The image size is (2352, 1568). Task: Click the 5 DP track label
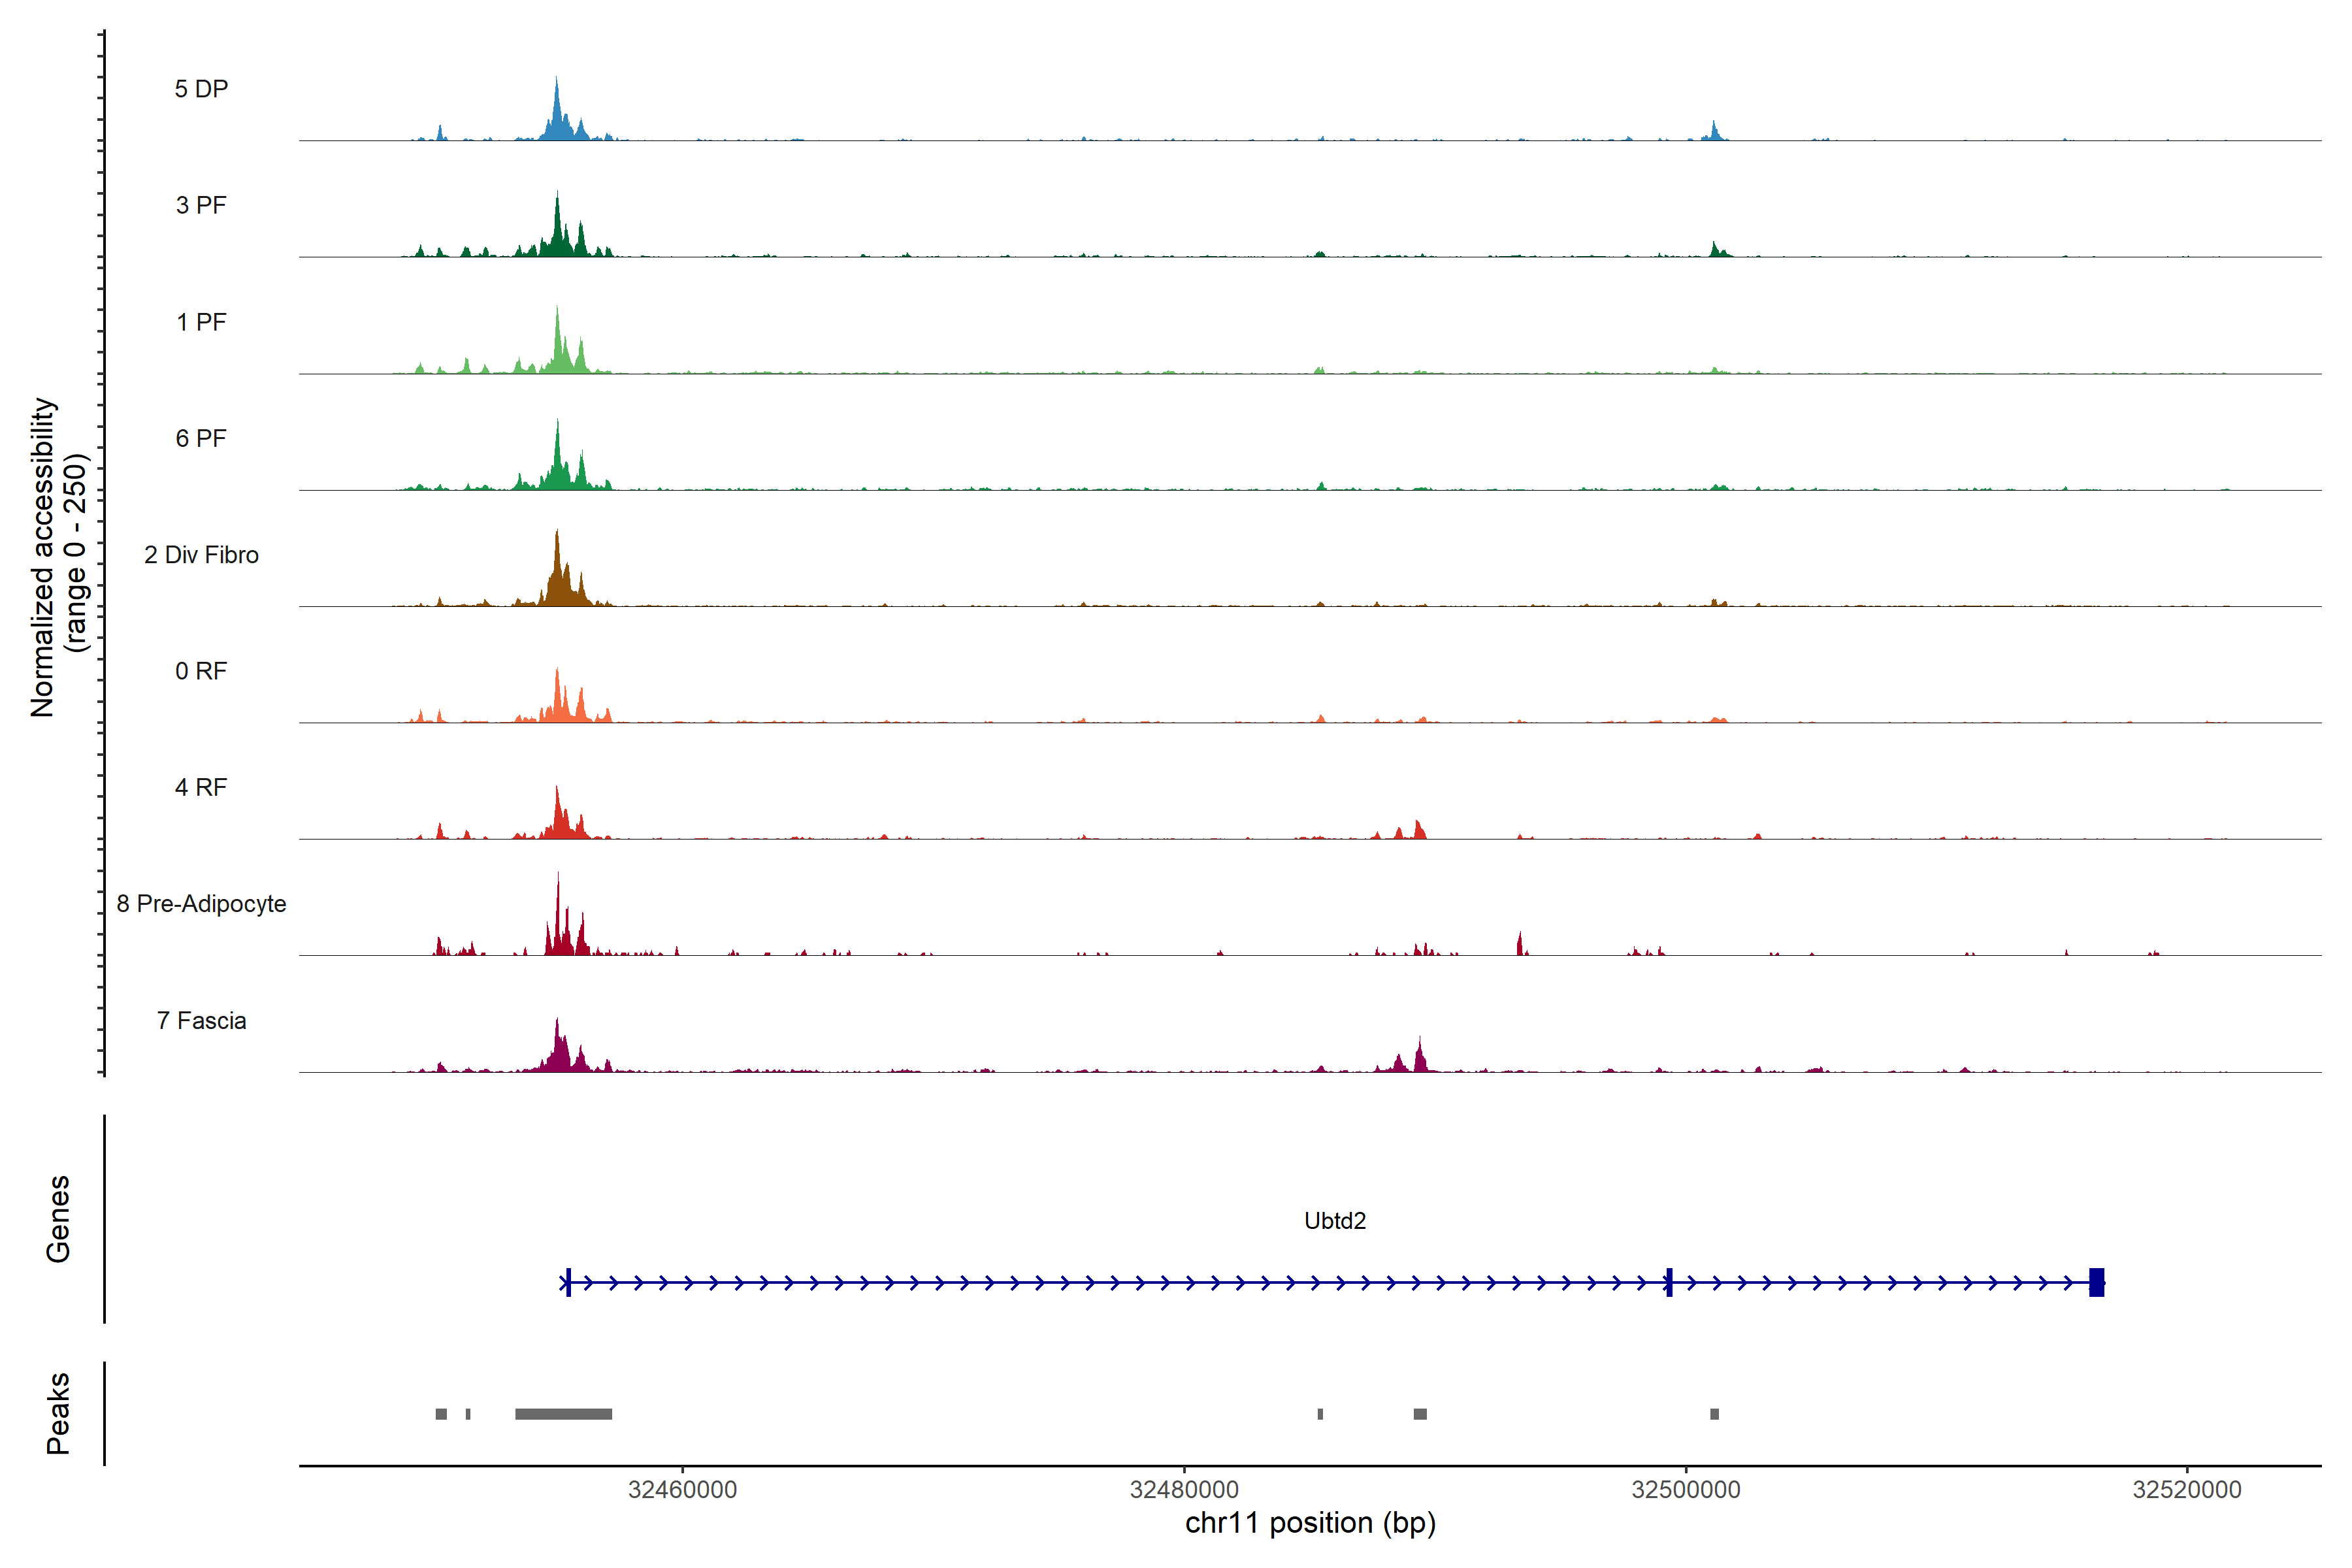coord(201,89)
